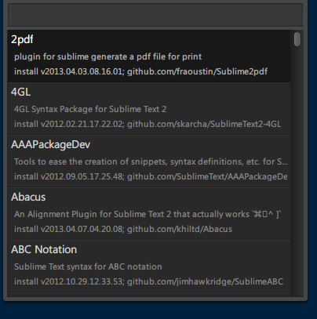
Task: Click the Tools to ease creation description
Action: [151, 161]
